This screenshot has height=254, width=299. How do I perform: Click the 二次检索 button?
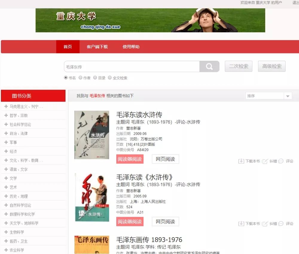(x=239, y=66)
